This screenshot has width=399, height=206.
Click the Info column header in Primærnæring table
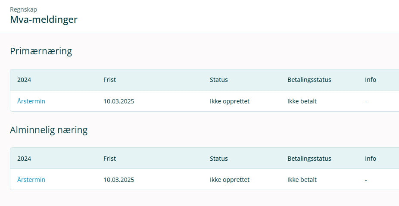(370, 80)
